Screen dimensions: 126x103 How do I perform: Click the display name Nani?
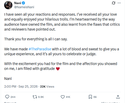point(18,3)
